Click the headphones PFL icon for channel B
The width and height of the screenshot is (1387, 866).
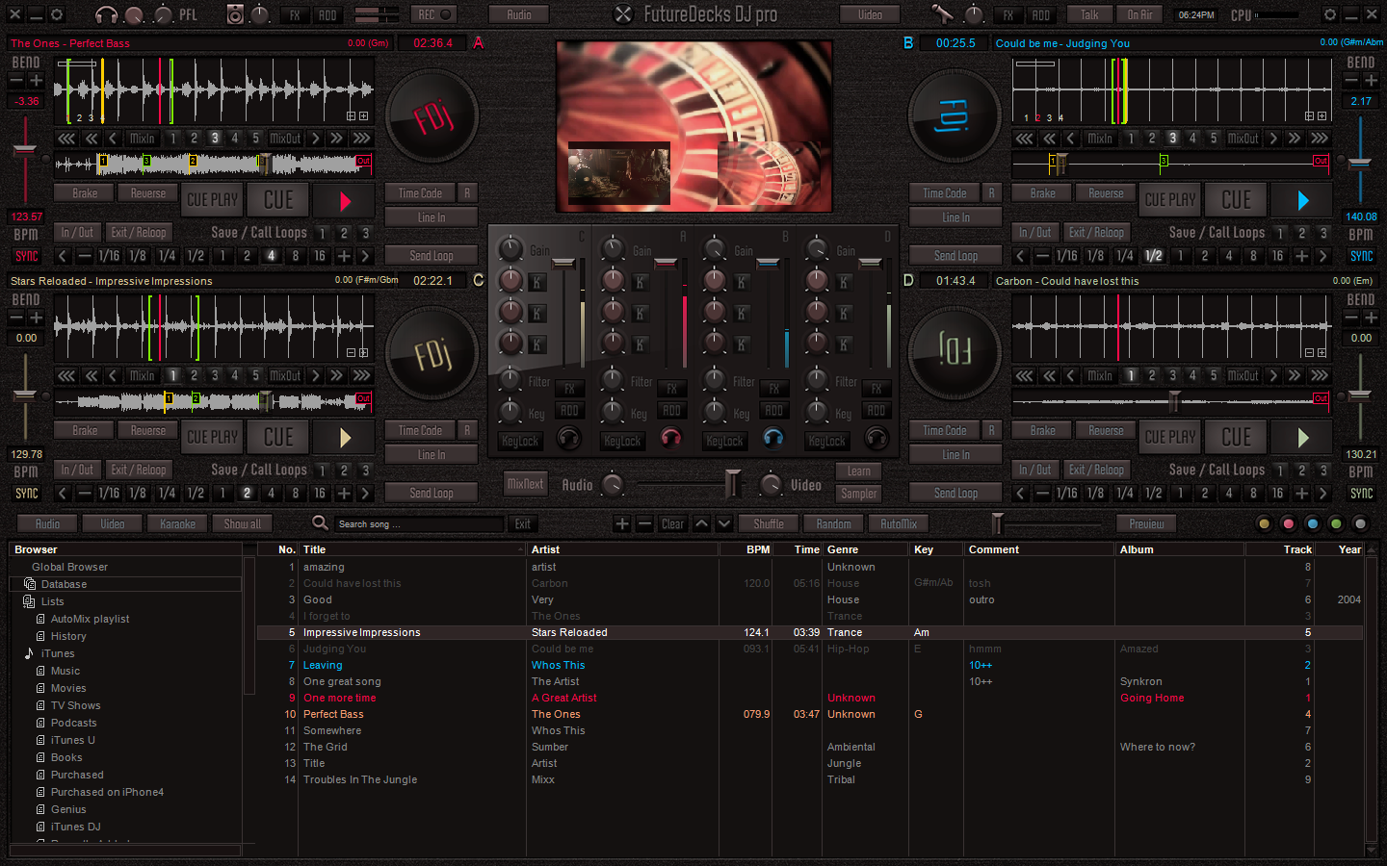click(x=772, y=439)
